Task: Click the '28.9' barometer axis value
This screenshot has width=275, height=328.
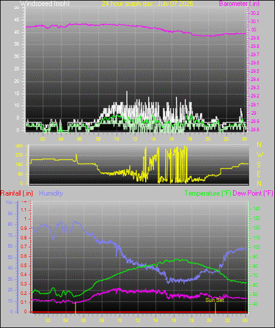Action: (x=255, y=121)
